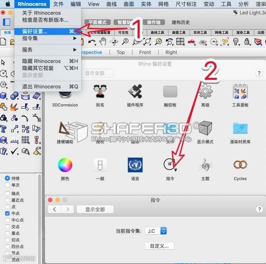
Task: Select the Text T tool in sidebar
Action: [3, 128]
